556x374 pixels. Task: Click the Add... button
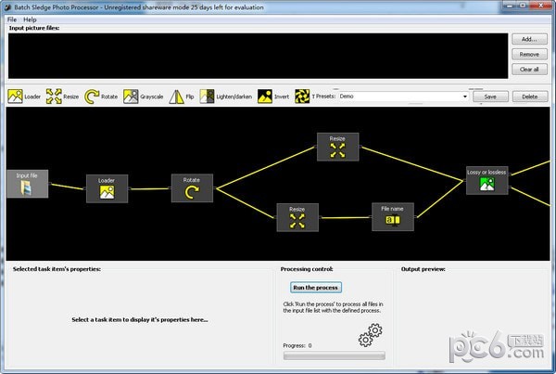coord(529,39)
